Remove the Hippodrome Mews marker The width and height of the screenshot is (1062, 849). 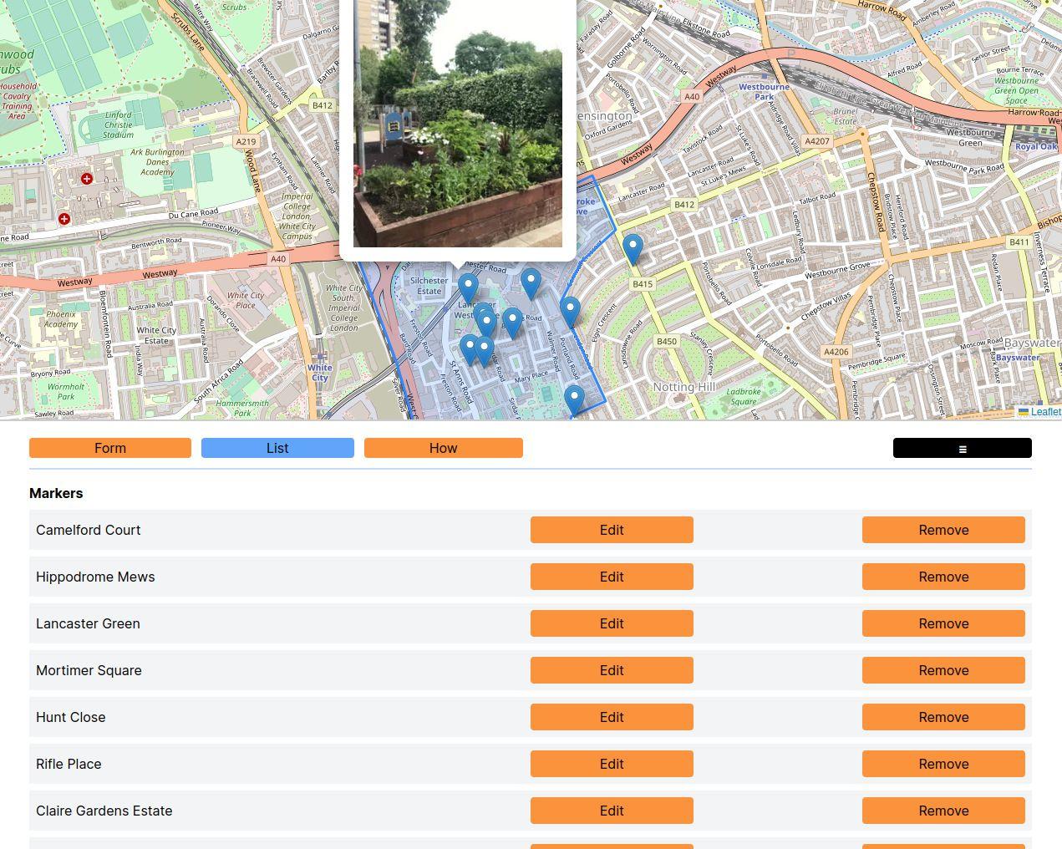pos(943,577)
